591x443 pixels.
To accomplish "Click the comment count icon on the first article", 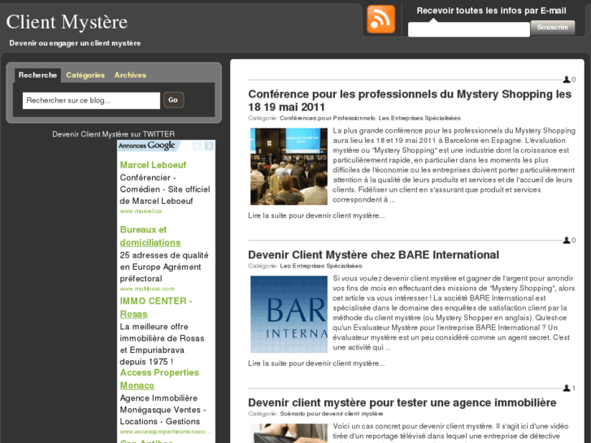I will 567,80.
